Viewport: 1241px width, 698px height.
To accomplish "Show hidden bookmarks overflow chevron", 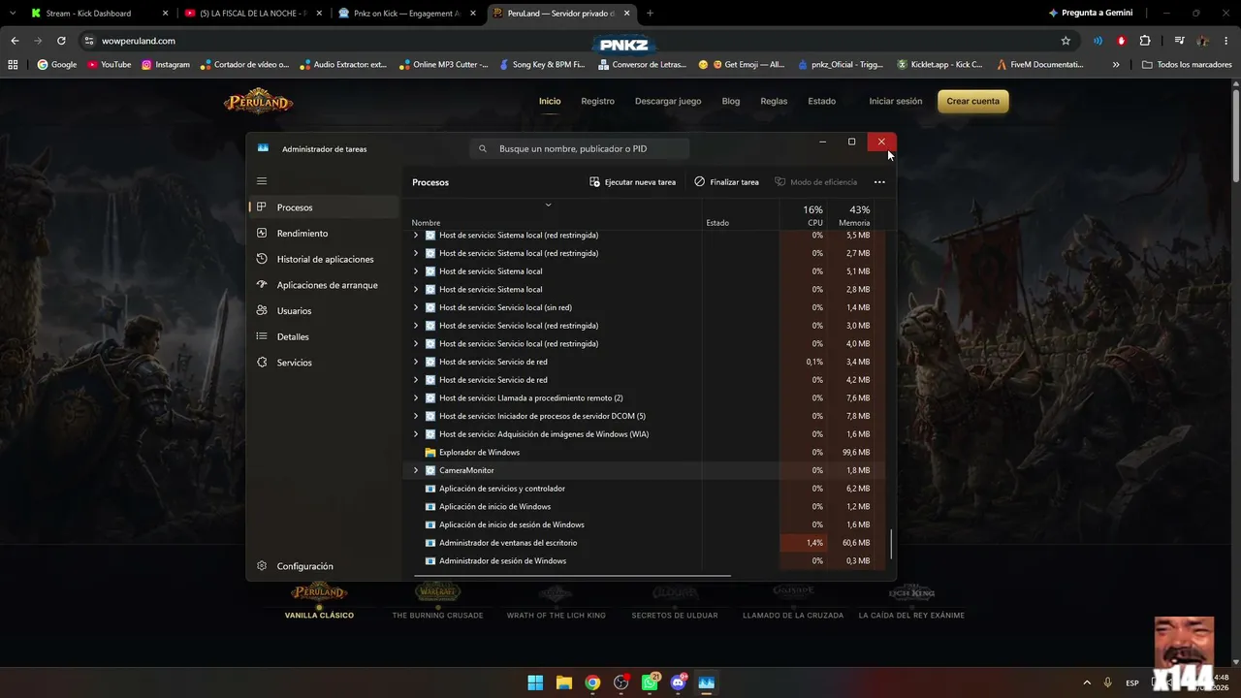I will click(x=1116, y=65).
